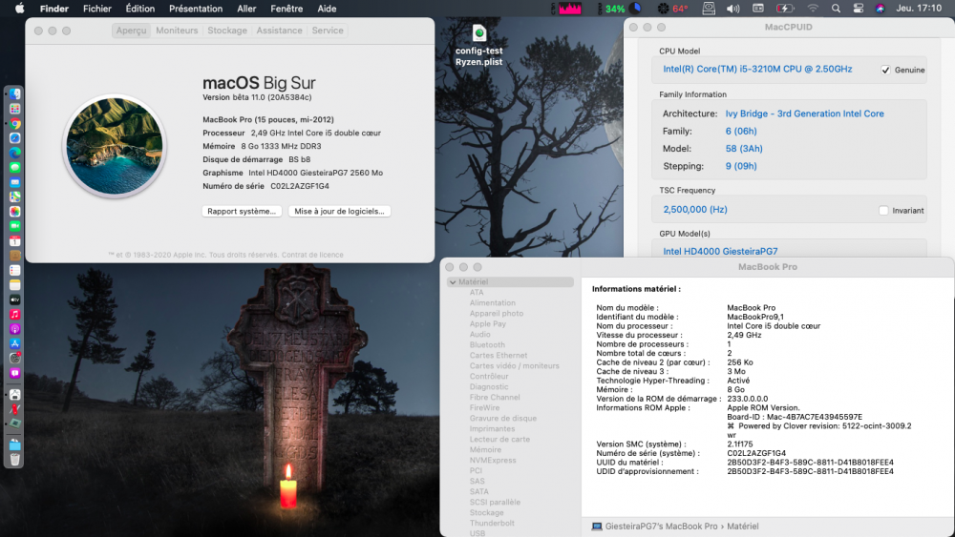This screenshot has width=955, height=537.
Task: Click the volume icon in menu bar
Action: coord(732,9)
